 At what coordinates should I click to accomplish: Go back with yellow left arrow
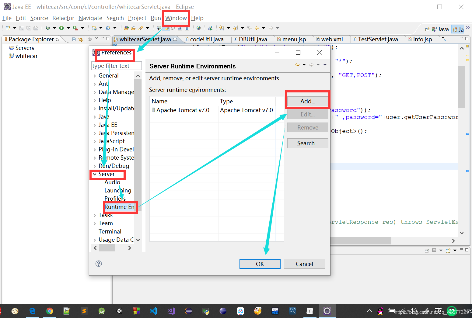pyautogui.click(x=257, y=28)
